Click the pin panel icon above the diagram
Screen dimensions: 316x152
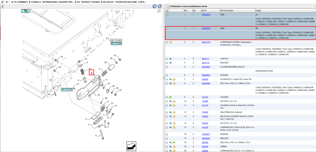coord(2,6)
